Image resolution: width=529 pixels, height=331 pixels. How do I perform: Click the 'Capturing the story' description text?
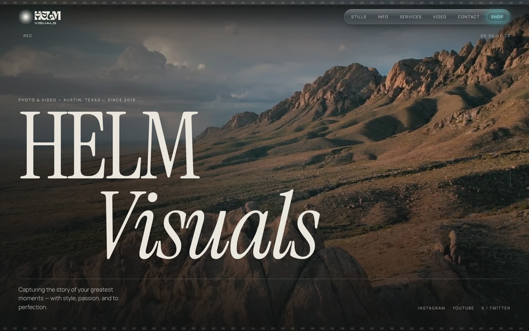[69, 298]
